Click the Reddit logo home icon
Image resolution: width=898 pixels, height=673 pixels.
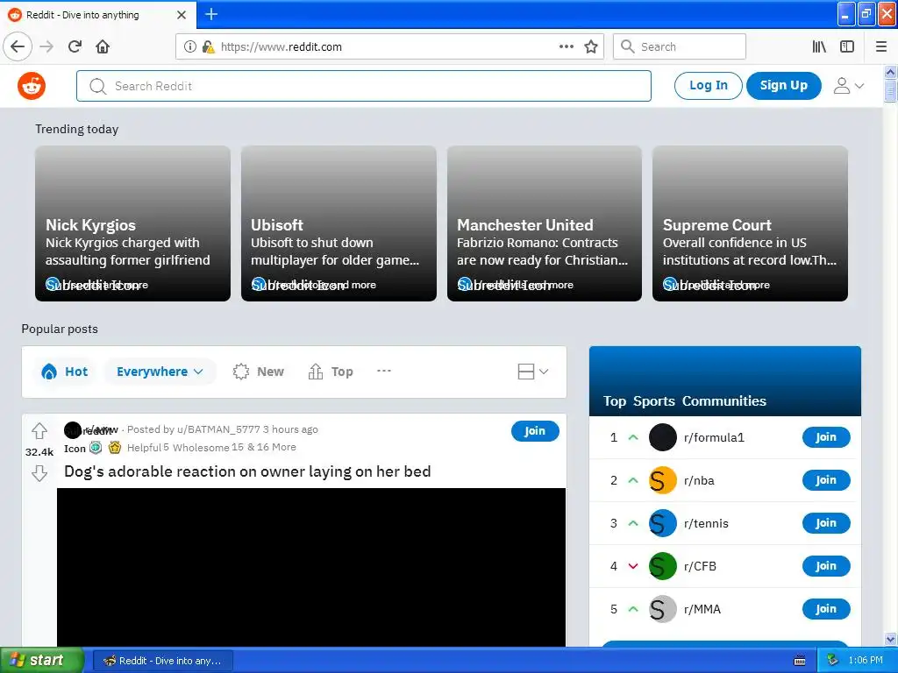tap(32, 86)
